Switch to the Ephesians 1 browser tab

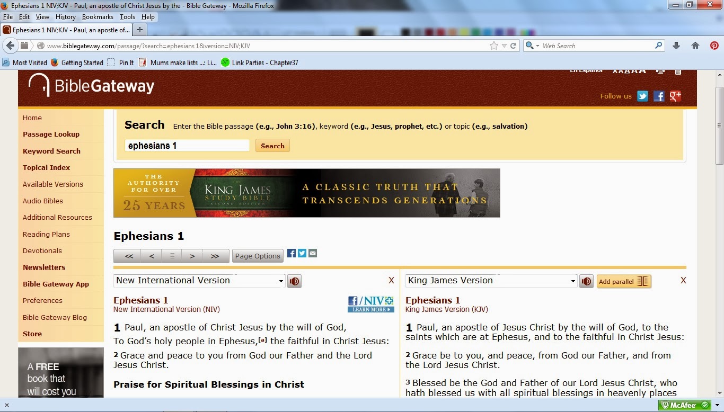[x=69, y=30]
